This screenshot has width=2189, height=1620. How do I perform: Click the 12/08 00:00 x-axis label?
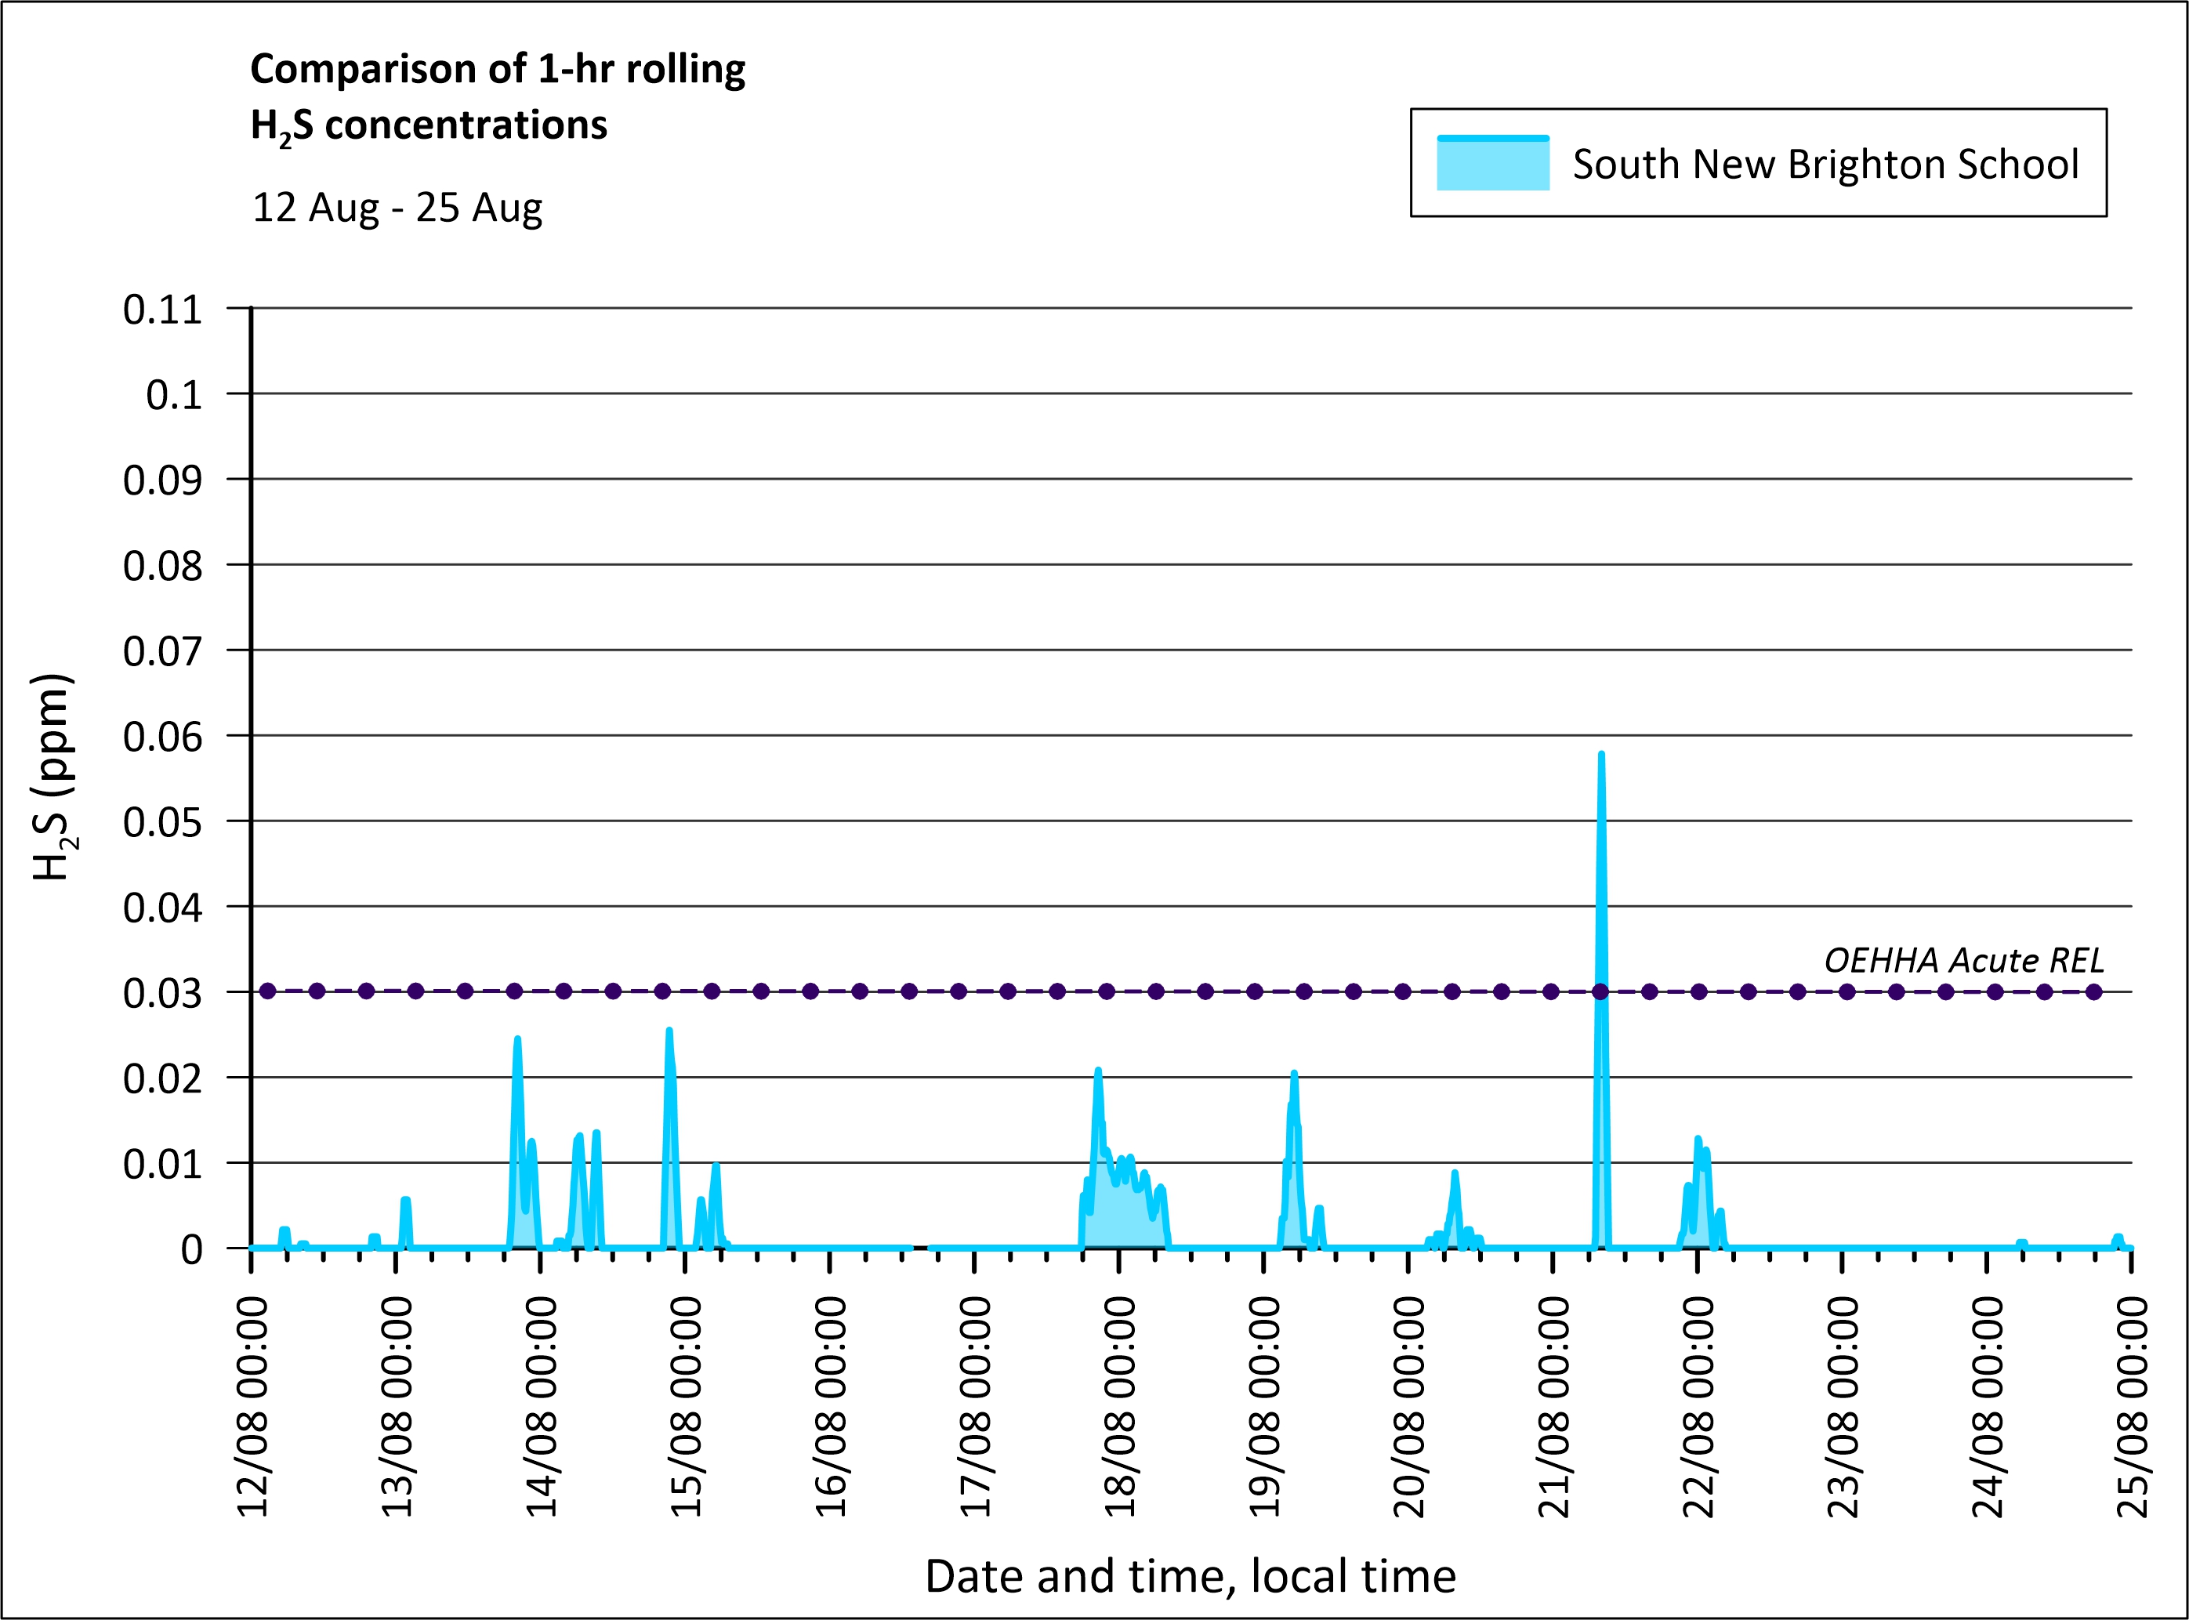[253, 1407]
